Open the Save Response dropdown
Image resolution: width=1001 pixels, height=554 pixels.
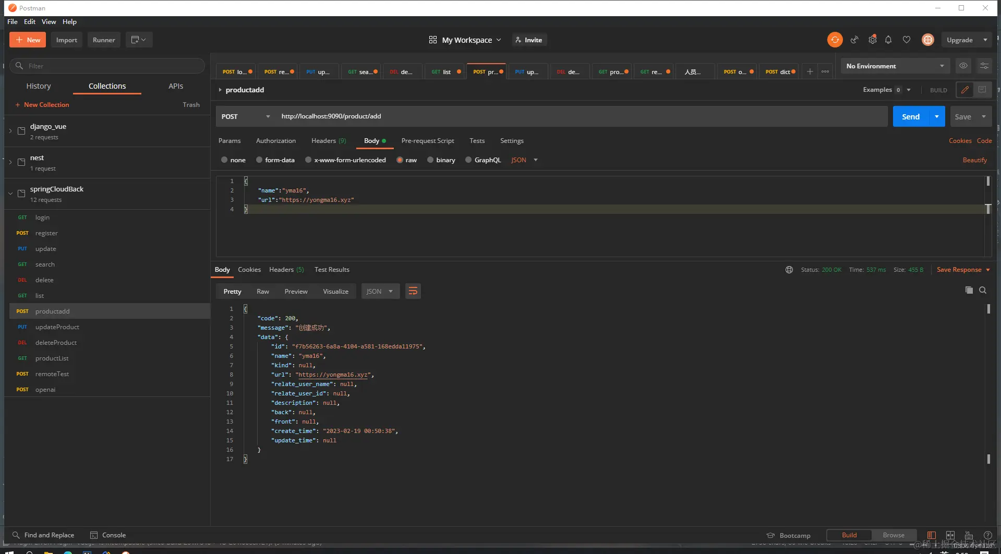pyautogui.click(x=963, y=270)
